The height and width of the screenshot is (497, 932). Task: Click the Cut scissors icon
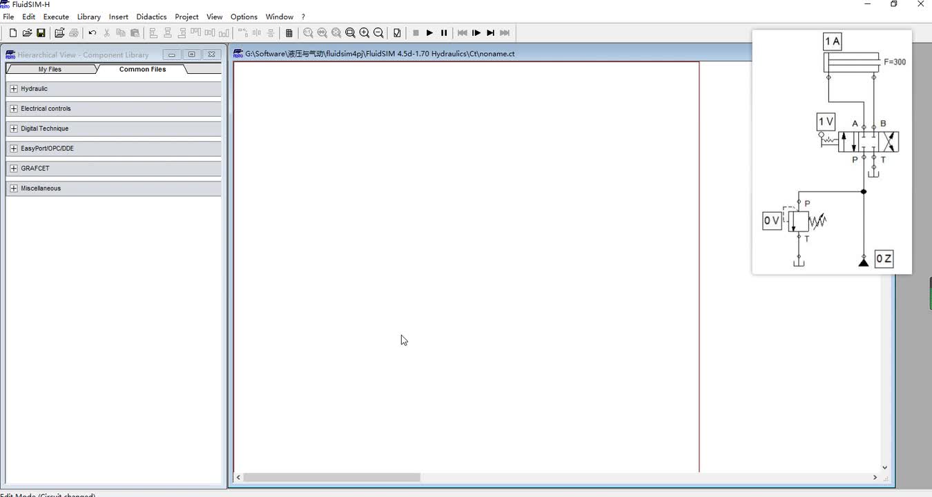pyautogui.click(x=106, y=33)
